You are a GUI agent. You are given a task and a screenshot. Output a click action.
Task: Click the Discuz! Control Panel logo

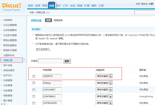tap(12, 7)
